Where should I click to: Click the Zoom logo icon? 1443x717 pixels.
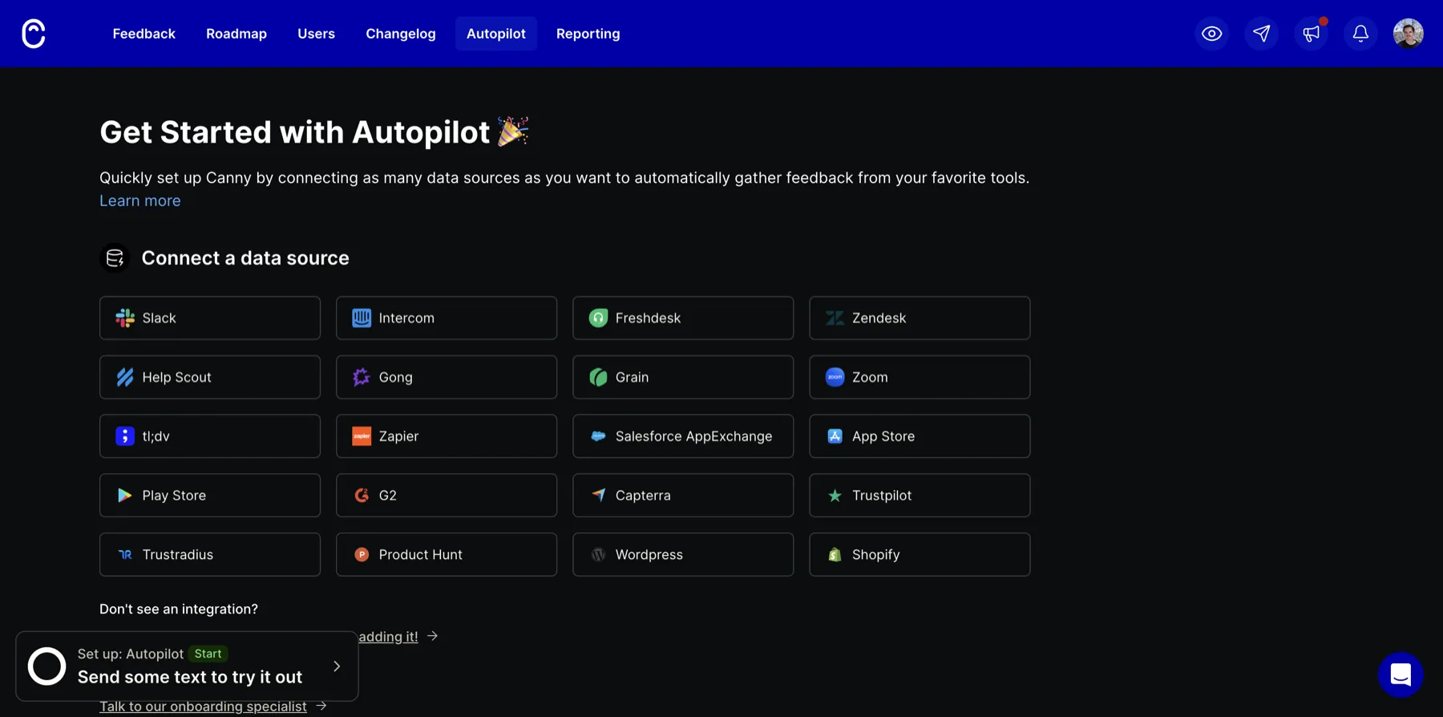pyautogui.click(x=835, y=377)
